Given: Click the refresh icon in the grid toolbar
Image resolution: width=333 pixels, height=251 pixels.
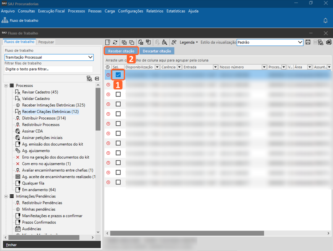Looking at the screenshot, I should point(115,42).
